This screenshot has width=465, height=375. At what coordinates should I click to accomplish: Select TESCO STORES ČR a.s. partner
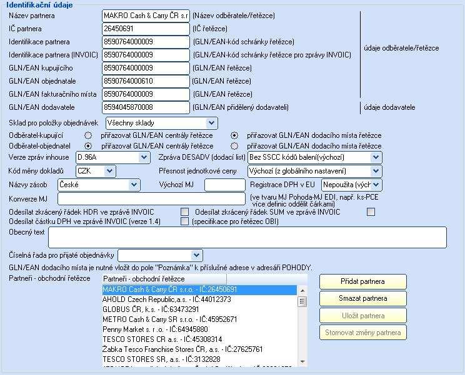[199, 339]
